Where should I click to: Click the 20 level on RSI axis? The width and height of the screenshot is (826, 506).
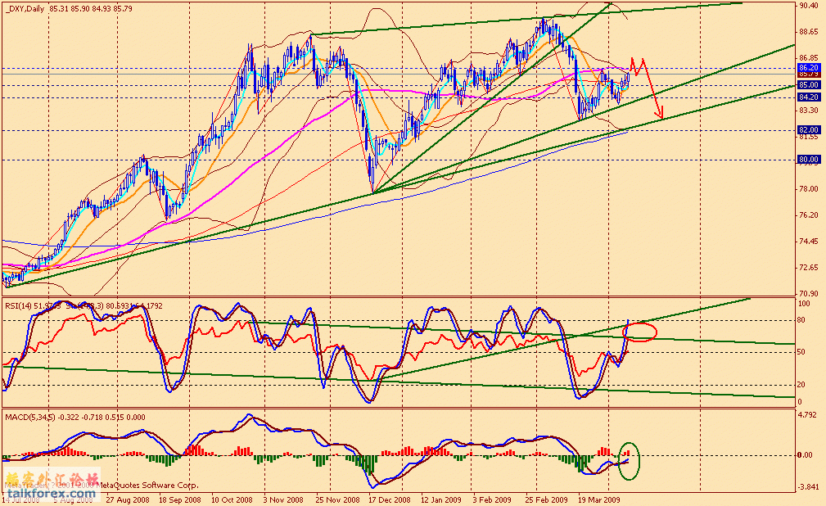(x=801, y=385)
